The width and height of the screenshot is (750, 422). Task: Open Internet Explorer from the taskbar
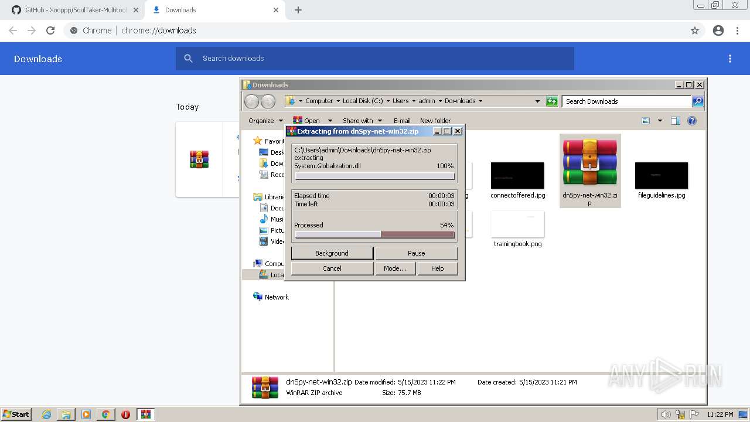[x=47, y=414]
